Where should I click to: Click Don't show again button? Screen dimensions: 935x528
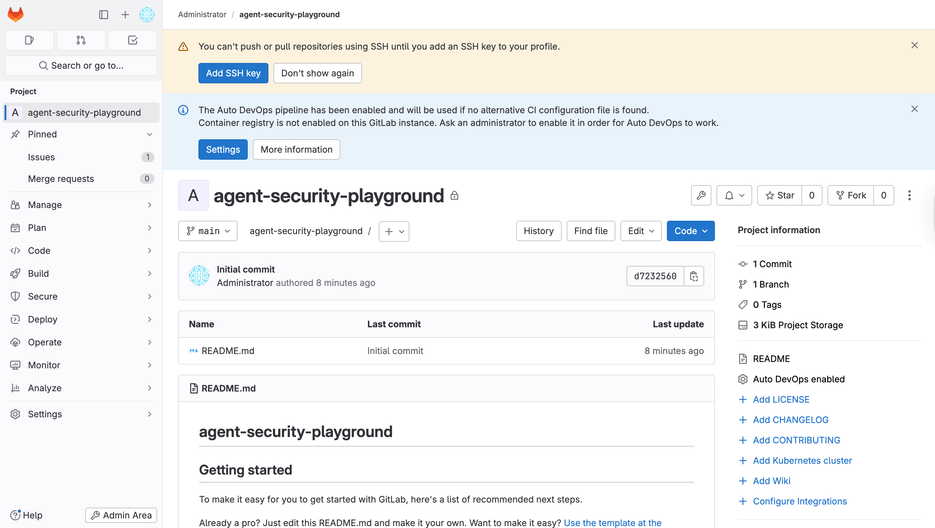click(317, 73)
